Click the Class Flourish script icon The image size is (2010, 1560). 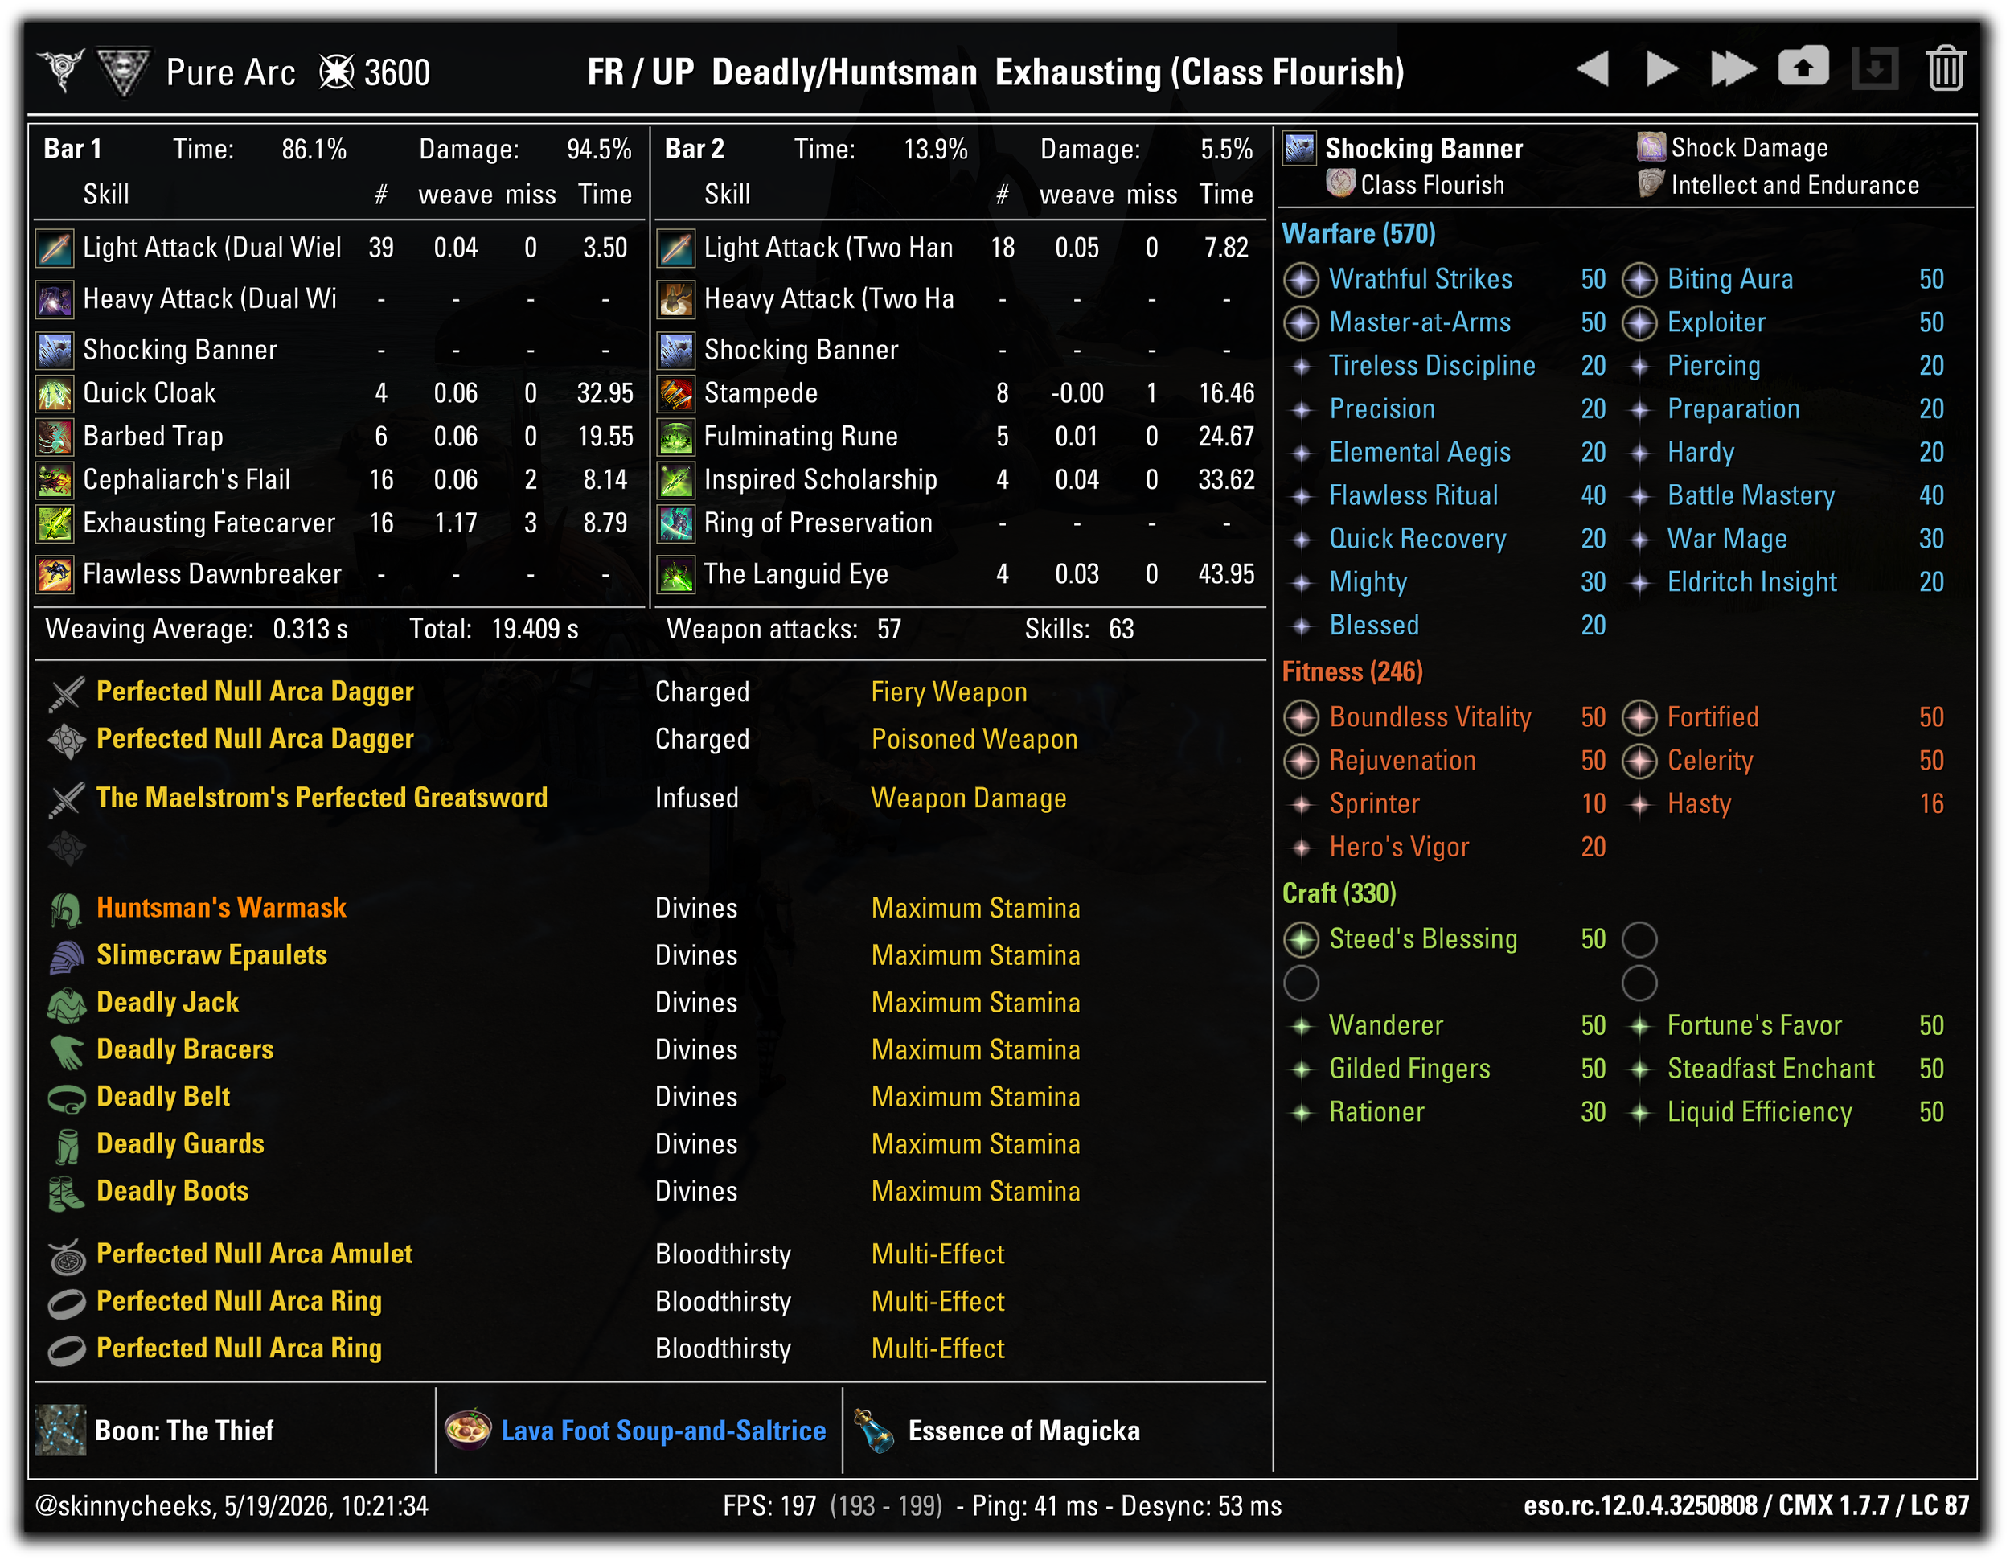coord(1341,183)
